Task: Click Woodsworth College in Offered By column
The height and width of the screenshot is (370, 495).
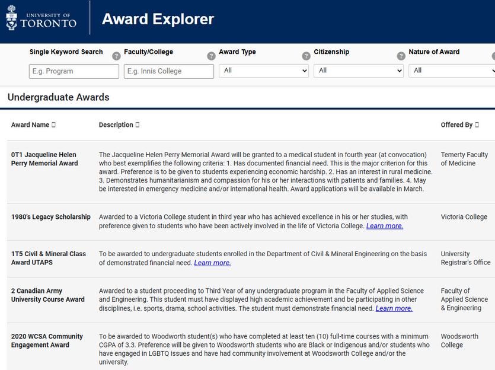Action: click(x=459, y=340)
